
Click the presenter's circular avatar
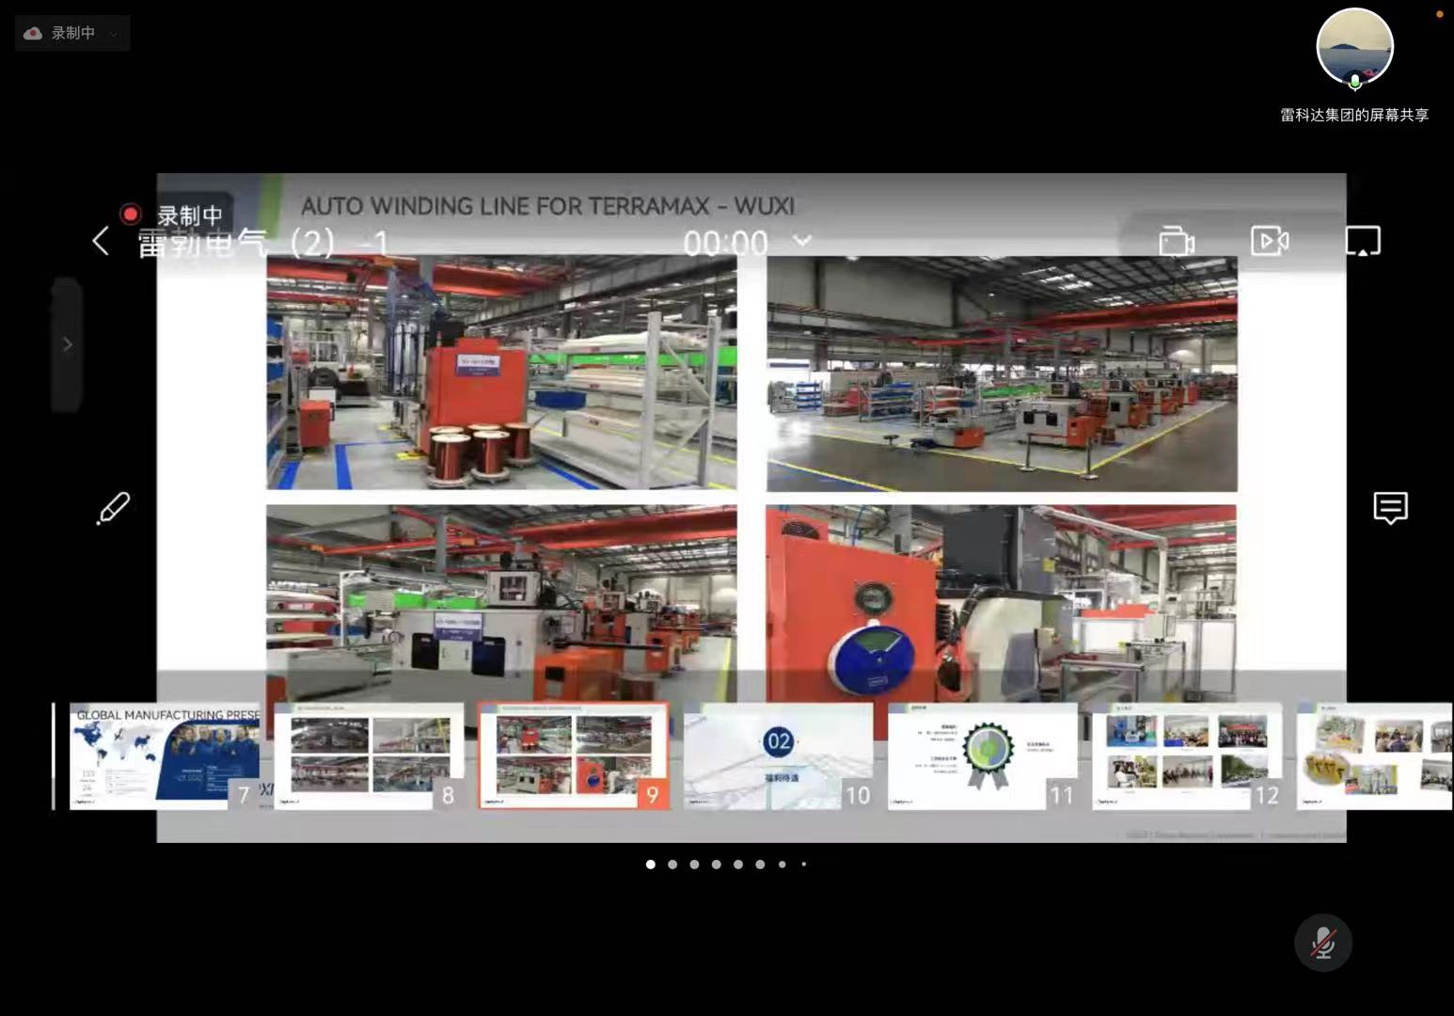pyautogui.click(x=1354, y=47)
